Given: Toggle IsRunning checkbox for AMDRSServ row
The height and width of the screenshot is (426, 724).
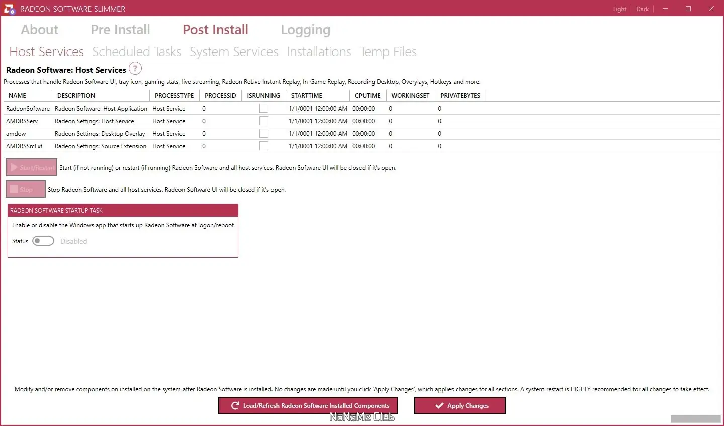Looking at the screenshot, I should (x=264, y=121).
